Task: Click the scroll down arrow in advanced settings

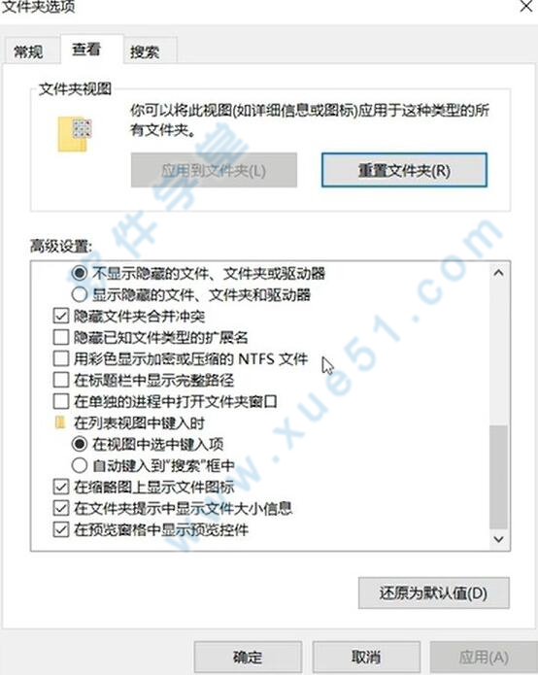Action: 498,539
